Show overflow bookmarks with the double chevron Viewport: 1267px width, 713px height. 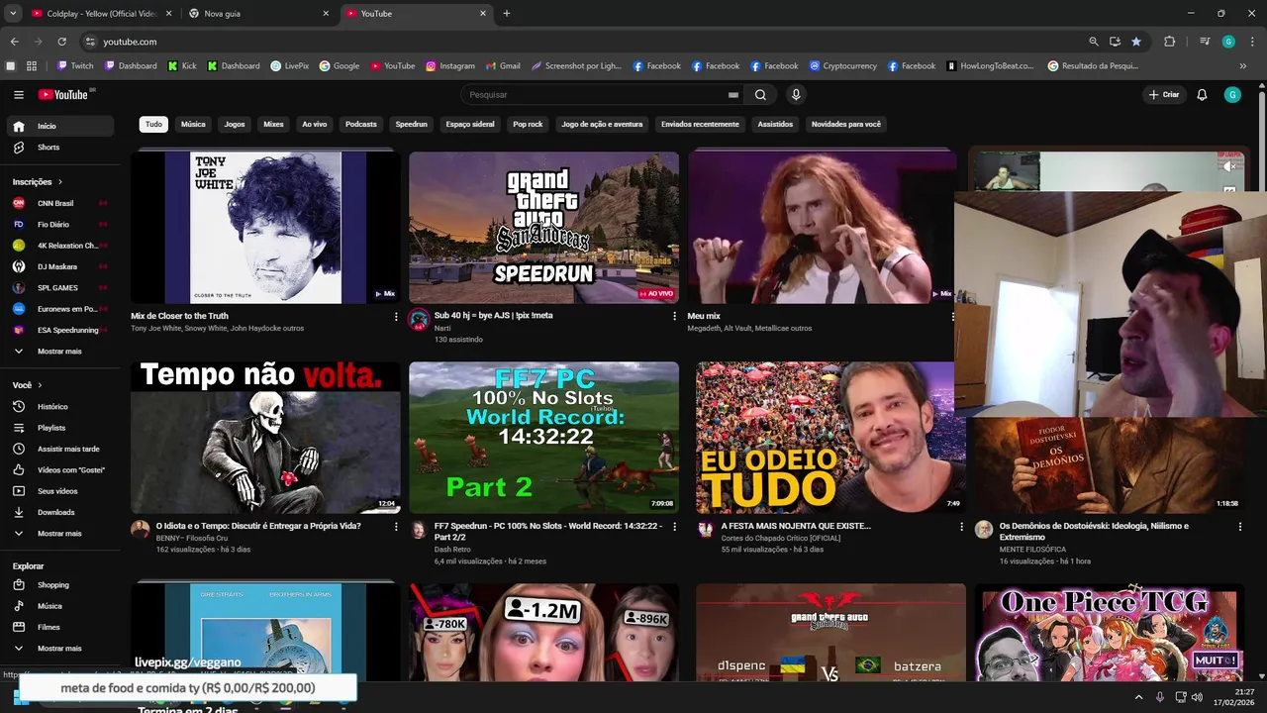1243,66
